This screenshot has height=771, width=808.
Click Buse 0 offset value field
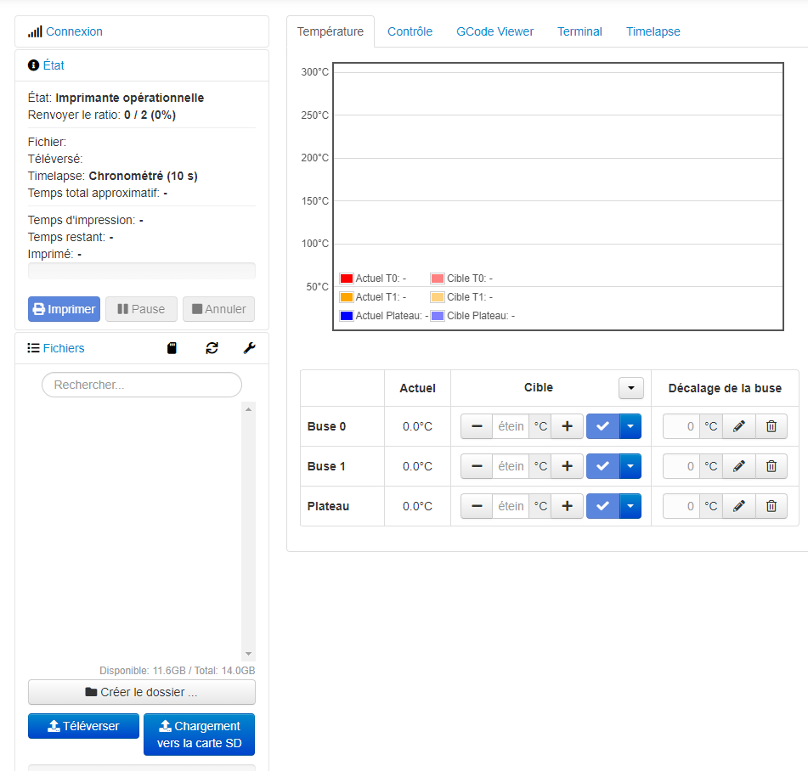click(681, 426)
